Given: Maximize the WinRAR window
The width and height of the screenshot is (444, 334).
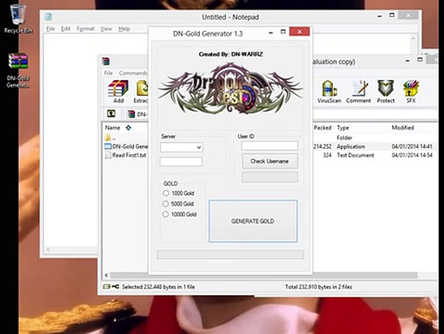Looking at the screenshot, I should (420, 60).
